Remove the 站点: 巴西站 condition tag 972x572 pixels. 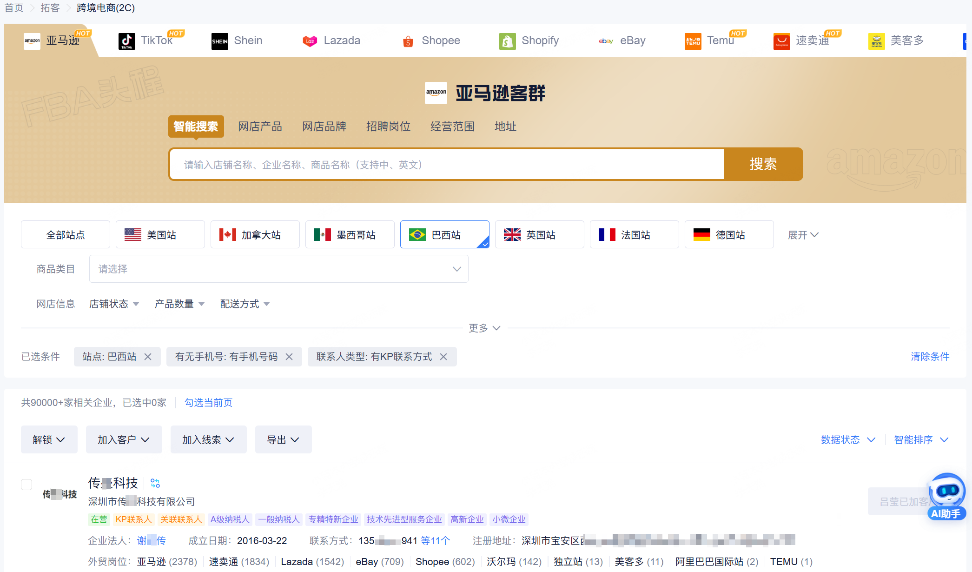point(148,357)
